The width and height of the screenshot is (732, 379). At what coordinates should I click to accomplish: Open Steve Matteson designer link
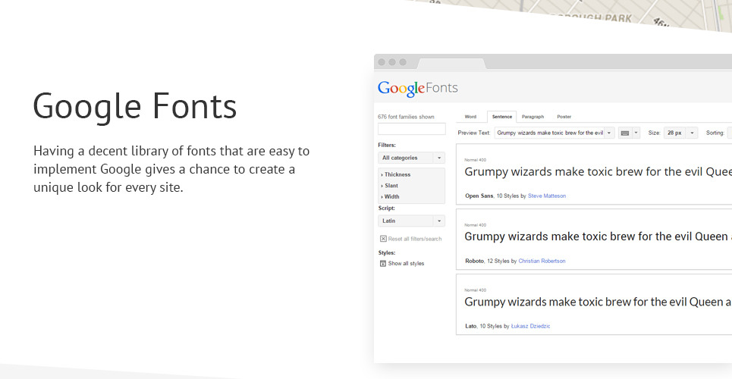point(546,196)
